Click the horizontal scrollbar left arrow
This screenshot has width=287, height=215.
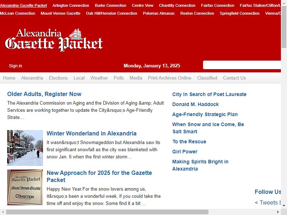coord(3,212)
